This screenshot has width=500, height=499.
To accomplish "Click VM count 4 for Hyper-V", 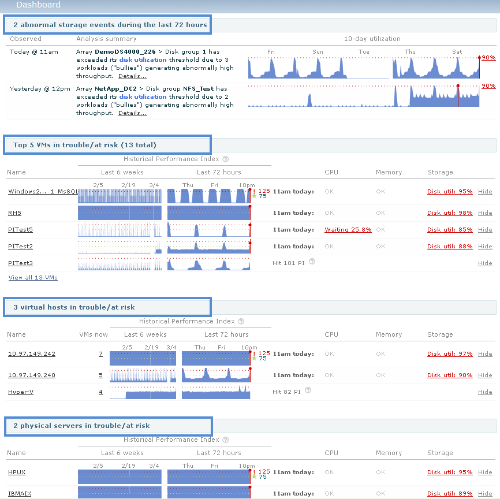I will point(101,392).
